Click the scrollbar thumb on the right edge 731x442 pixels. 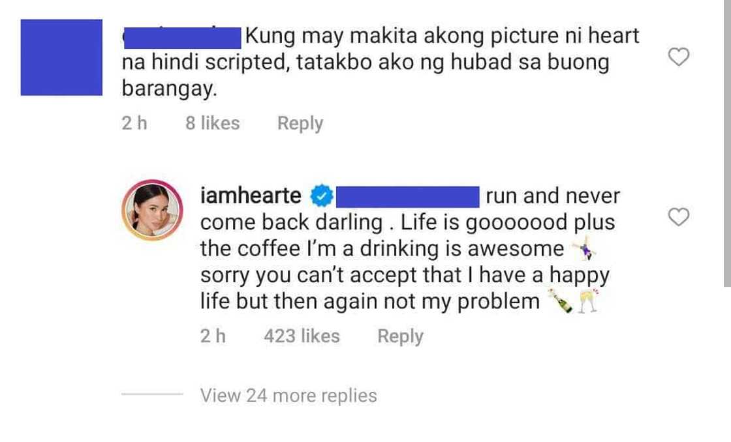pyautogui.click(x=727, y=143)
